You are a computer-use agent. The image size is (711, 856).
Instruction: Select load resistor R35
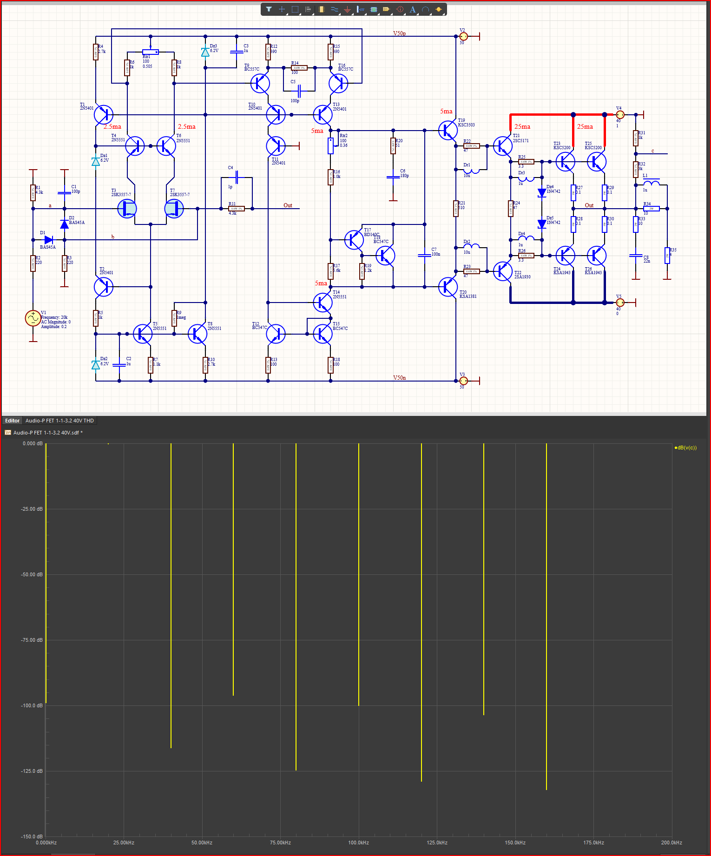point(667,256)
